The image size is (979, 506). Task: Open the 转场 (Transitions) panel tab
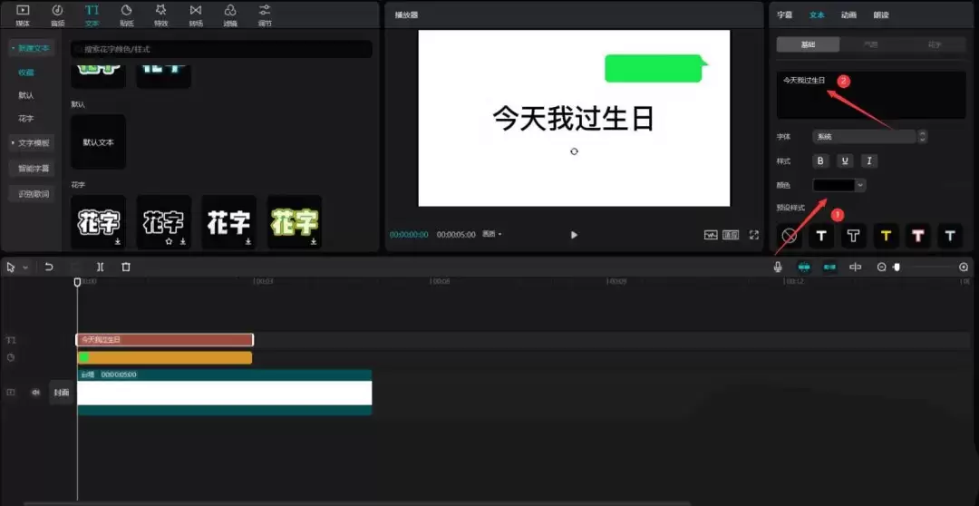point(196,15)
